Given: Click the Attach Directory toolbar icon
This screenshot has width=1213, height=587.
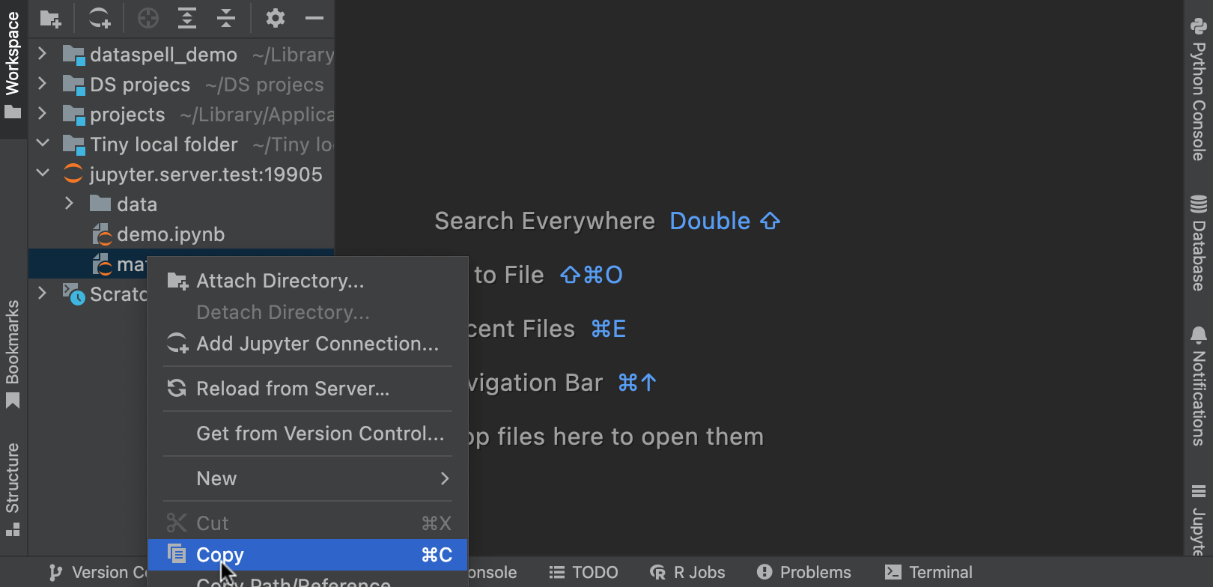Looking at the screenshot, I should (x=50, y=18).
